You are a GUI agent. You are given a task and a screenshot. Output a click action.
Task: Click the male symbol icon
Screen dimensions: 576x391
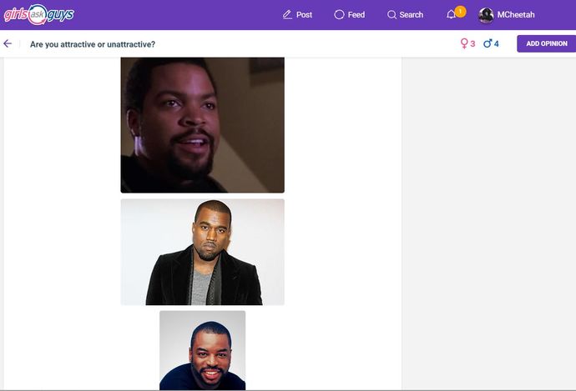pos(488,43)
